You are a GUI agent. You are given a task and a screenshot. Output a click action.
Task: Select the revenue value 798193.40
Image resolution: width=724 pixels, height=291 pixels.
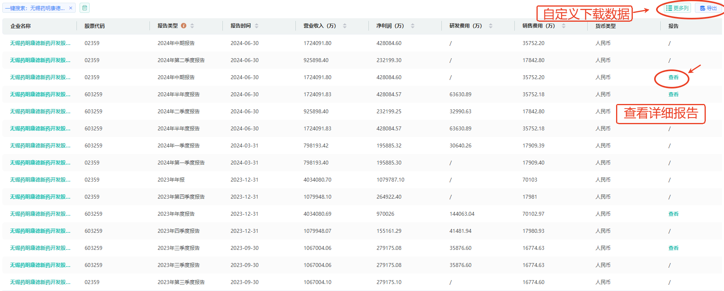click(316, 163)
